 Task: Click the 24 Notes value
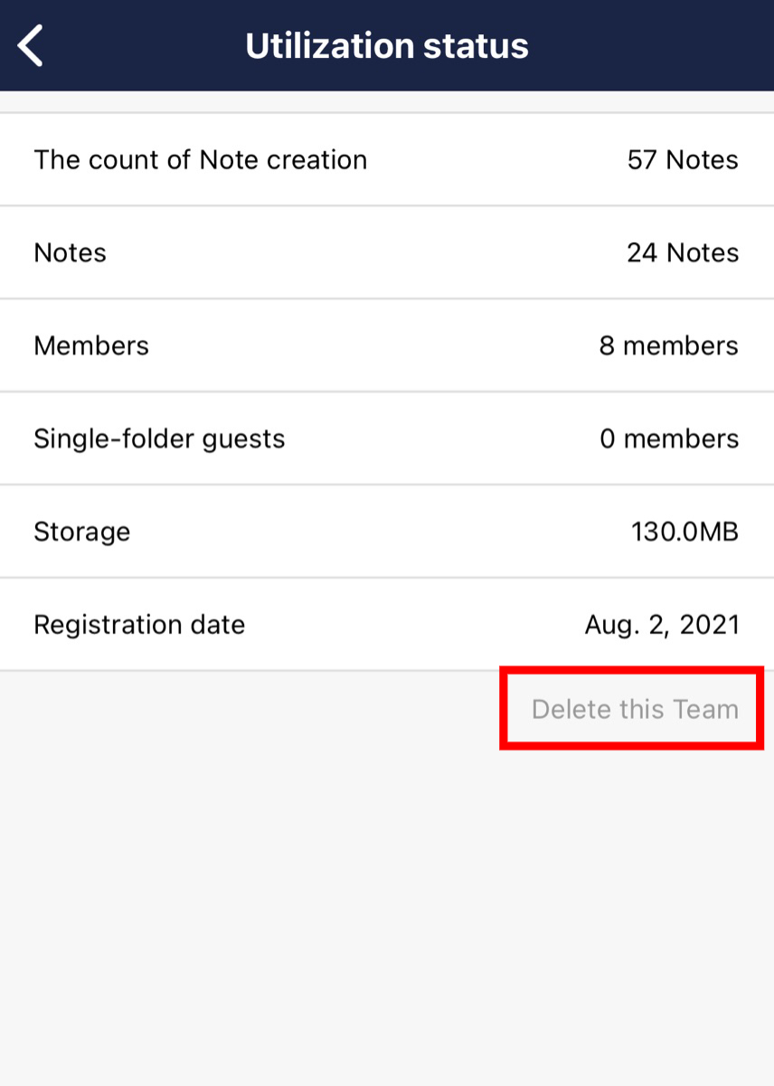coord(683,253)
